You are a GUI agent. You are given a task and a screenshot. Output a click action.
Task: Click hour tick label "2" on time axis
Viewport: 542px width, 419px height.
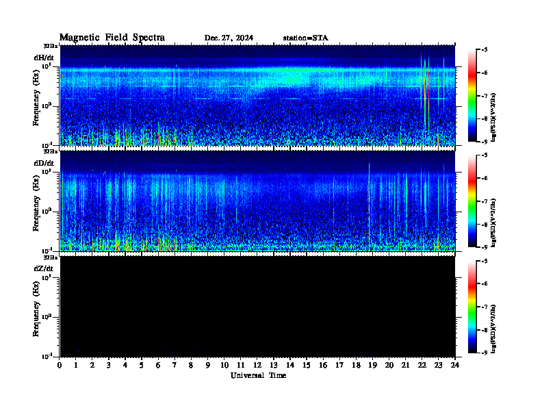pos(92,365)
